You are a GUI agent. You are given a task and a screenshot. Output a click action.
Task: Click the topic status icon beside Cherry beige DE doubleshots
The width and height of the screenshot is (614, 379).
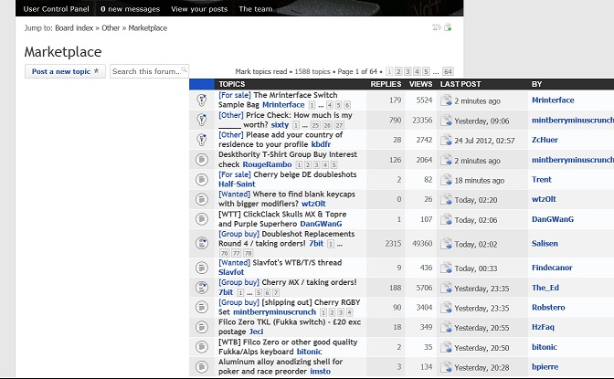point(202,180)
